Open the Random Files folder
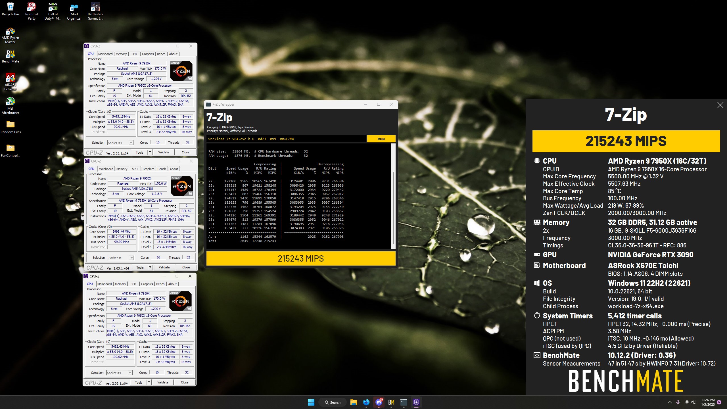The height and width of the screenshot is (409, 727). point(11,127)
